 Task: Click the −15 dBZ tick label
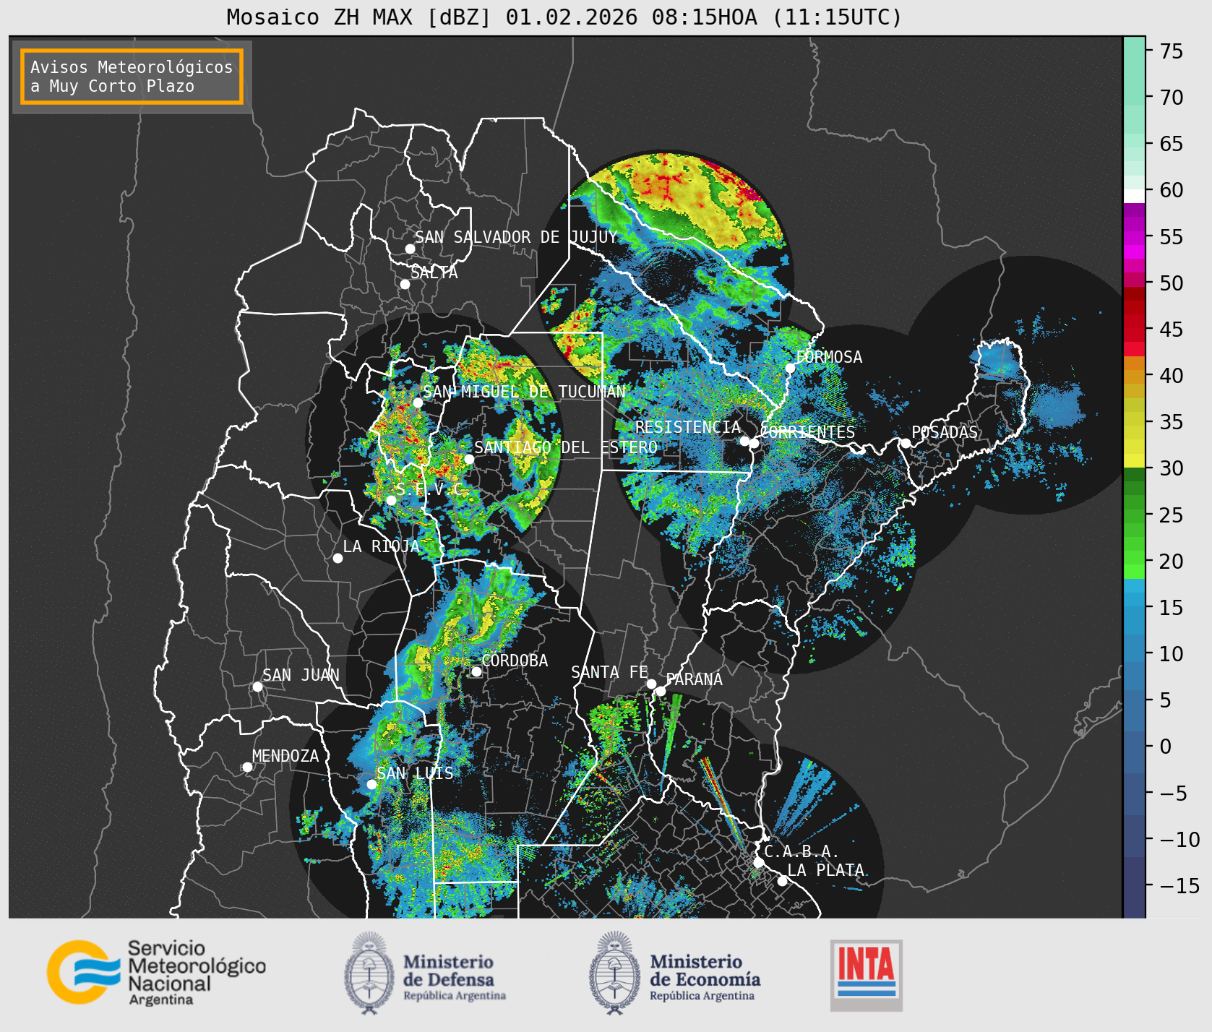point(1179,885)
